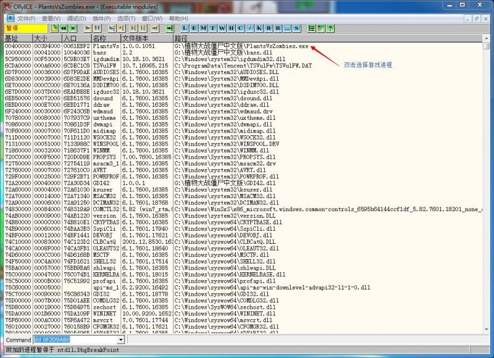Image resolution: width=494 pixels, height=358 pixels.
Task: Open the 窗口(W) menu
Action: (152, 19)
